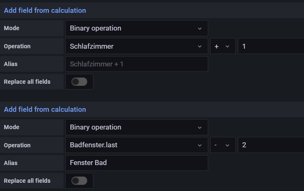Click the Operation label next to Schlafzimmer

(17, 46)
